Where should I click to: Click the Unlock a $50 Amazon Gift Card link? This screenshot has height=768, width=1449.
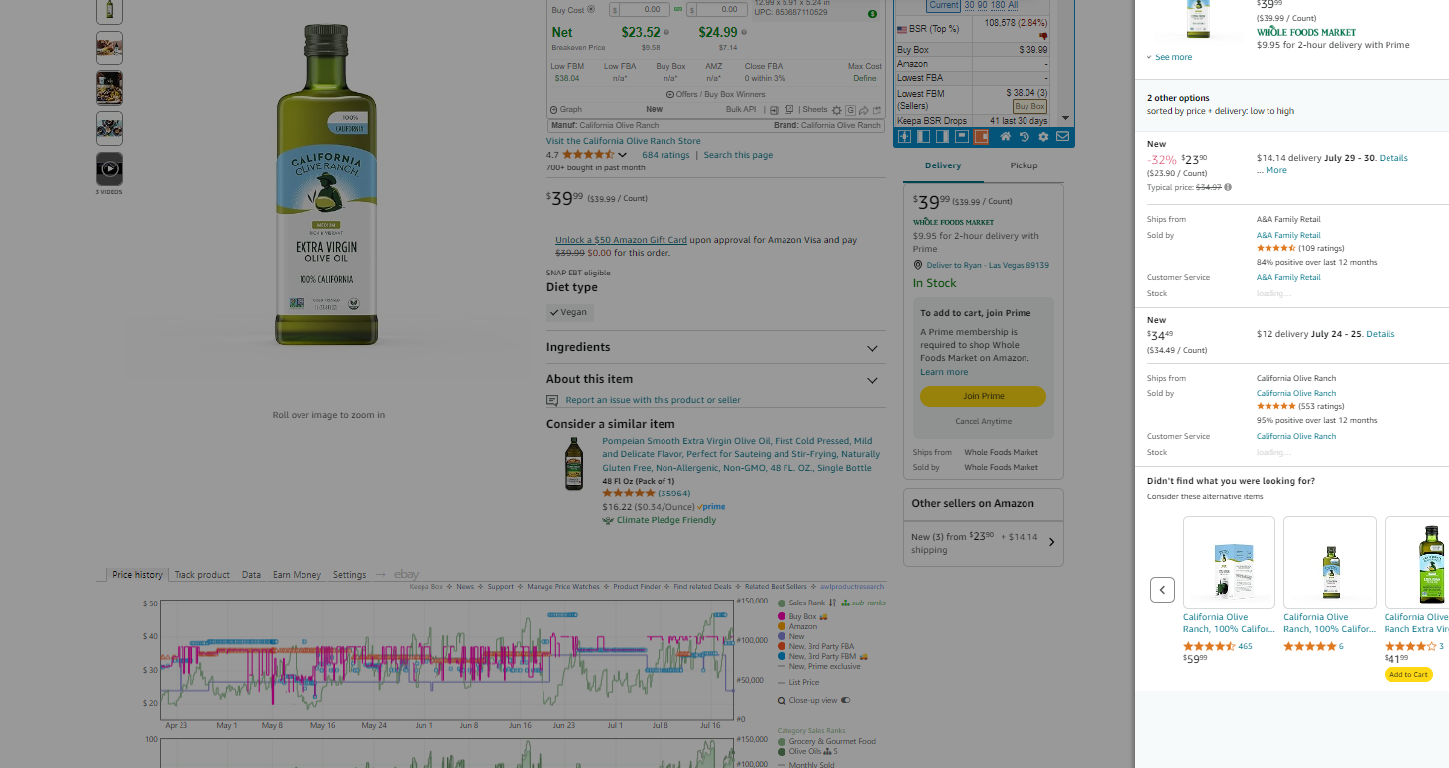coord(621,240)
